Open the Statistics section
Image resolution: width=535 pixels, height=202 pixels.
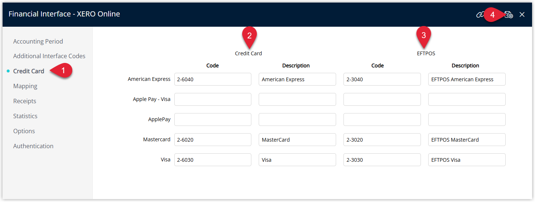point(25,116)
